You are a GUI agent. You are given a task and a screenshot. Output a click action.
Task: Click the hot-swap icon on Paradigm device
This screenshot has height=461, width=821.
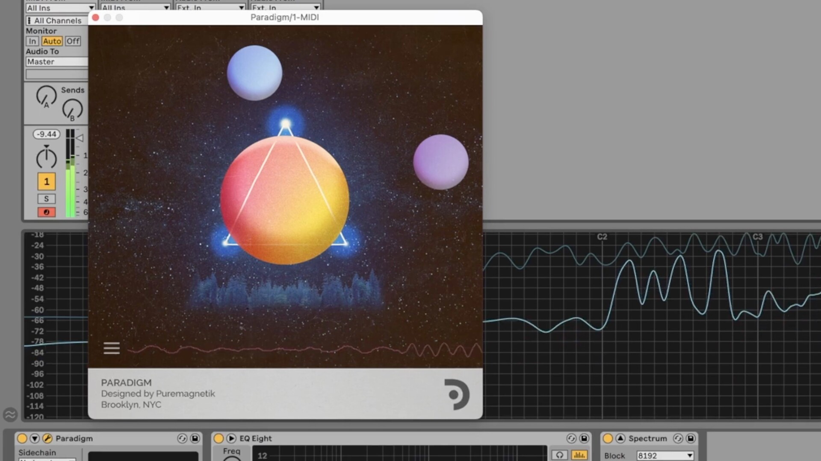182,438
